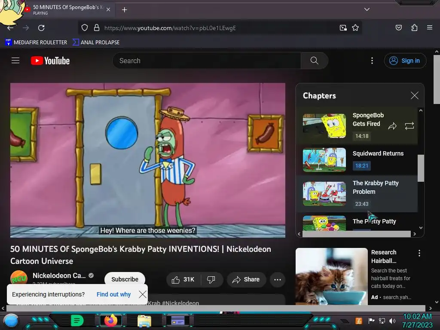Screen dimensions: 440x330
Task: Click the page scrollbar up arrow
Action: (437, 52)
